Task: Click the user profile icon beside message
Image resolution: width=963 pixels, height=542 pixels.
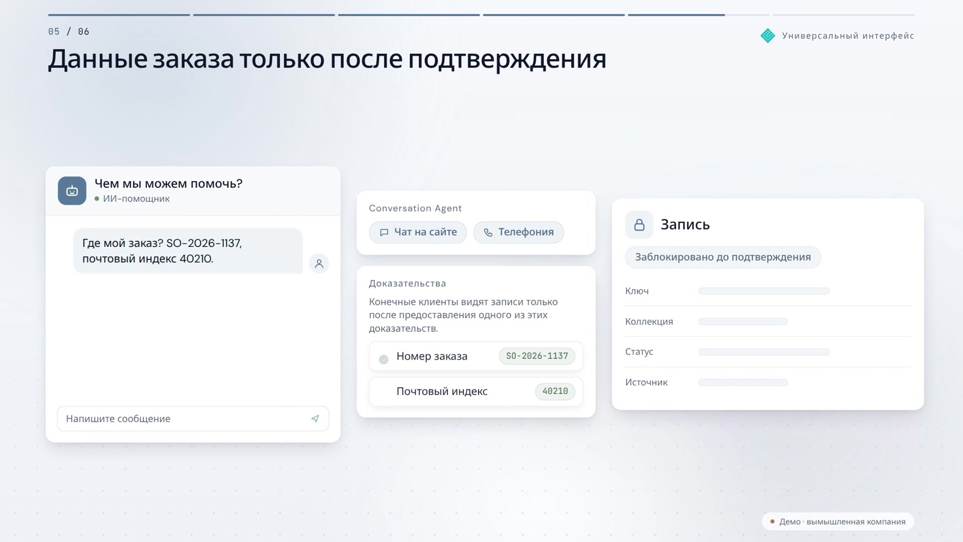Action: 319,264
